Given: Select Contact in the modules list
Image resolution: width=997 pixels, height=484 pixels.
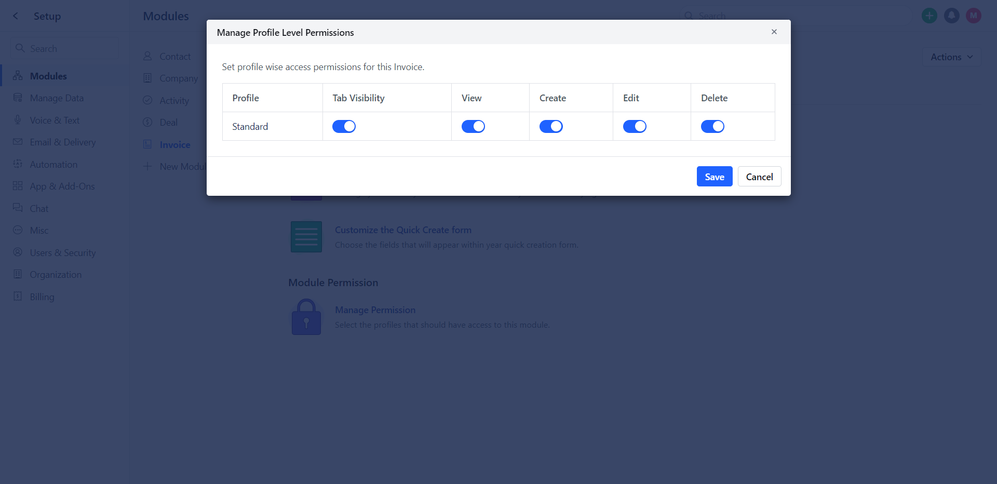Looking at the screenshot, I should (x=175, y=57).
